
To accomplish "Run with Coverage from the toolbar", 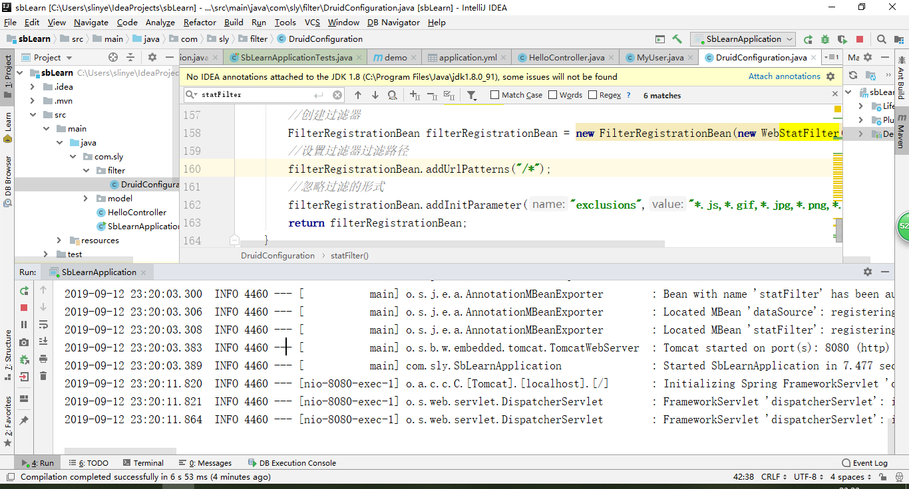I will coord(842,39).
